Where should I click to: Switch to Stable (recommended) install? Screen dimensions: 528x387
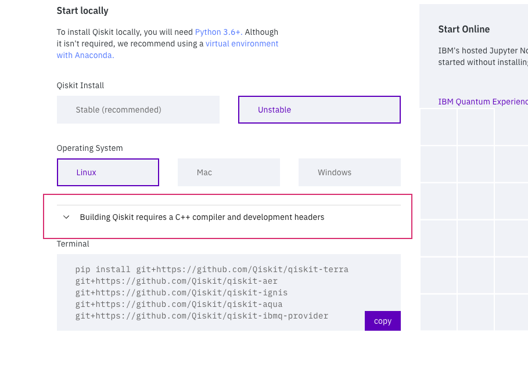pos(138,109)
